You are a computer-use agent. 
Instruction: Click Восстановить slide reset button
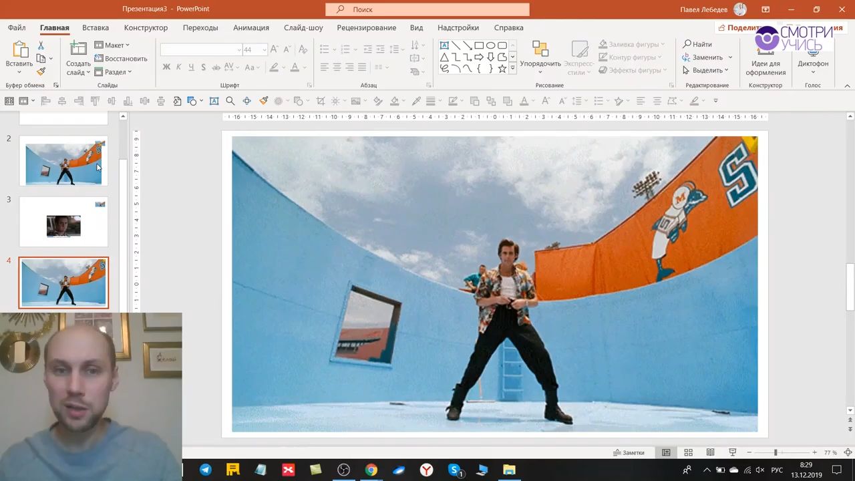click(x=121, y=59)
